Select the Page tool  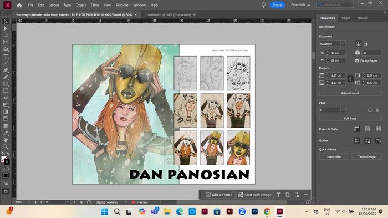click(x=6, y=35)
